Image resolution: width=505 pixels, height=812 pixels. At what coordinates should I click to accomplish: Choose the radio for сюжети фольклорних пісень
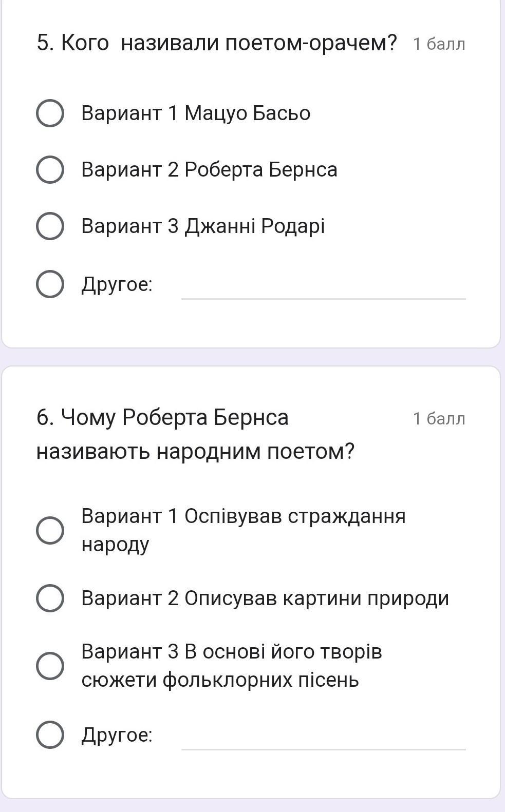click(50, 666)
